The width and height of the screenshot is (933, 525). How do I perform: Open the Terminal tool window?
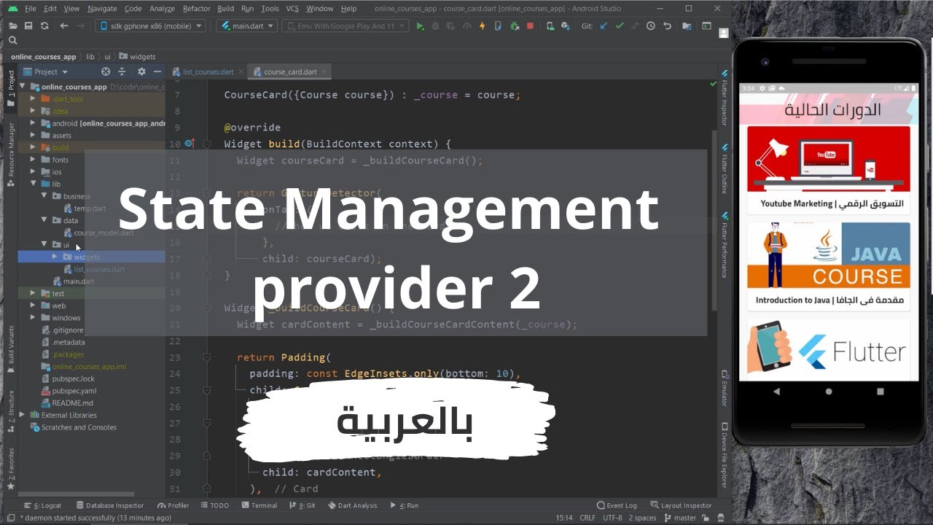(259, 505)
